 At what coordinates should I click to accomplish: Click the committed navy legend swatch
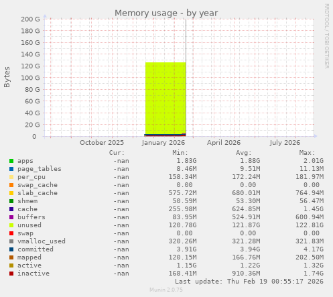(11, 249)
